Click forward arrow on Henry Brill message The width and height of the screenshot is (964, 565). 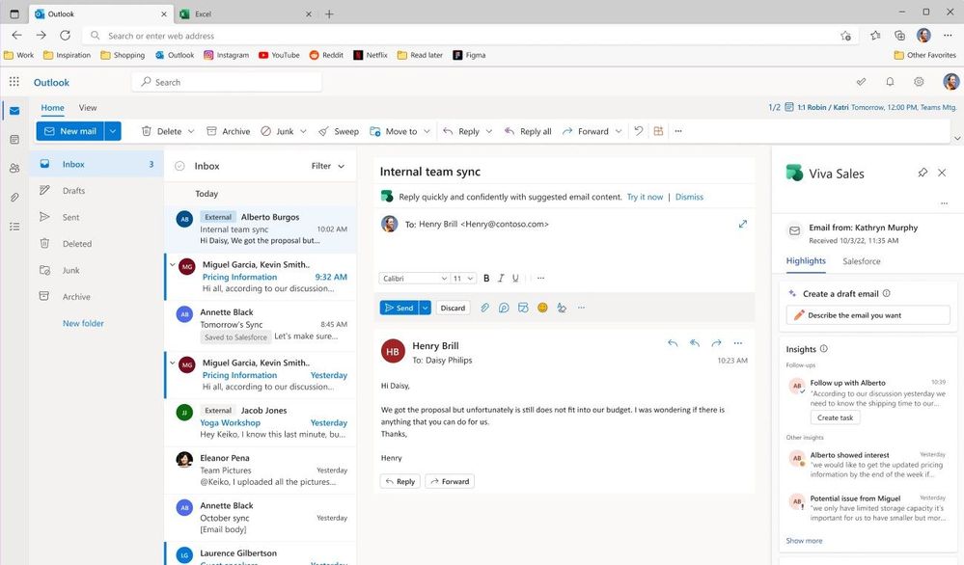(716, 343)
